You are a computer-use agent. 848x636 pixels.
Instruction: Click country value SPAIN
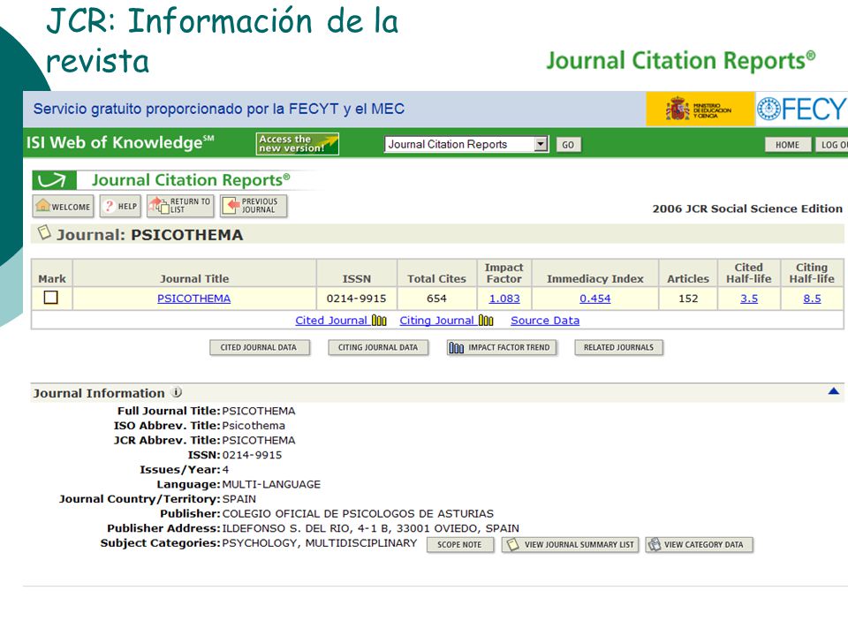pyautogui.click(x=239, y=499)
